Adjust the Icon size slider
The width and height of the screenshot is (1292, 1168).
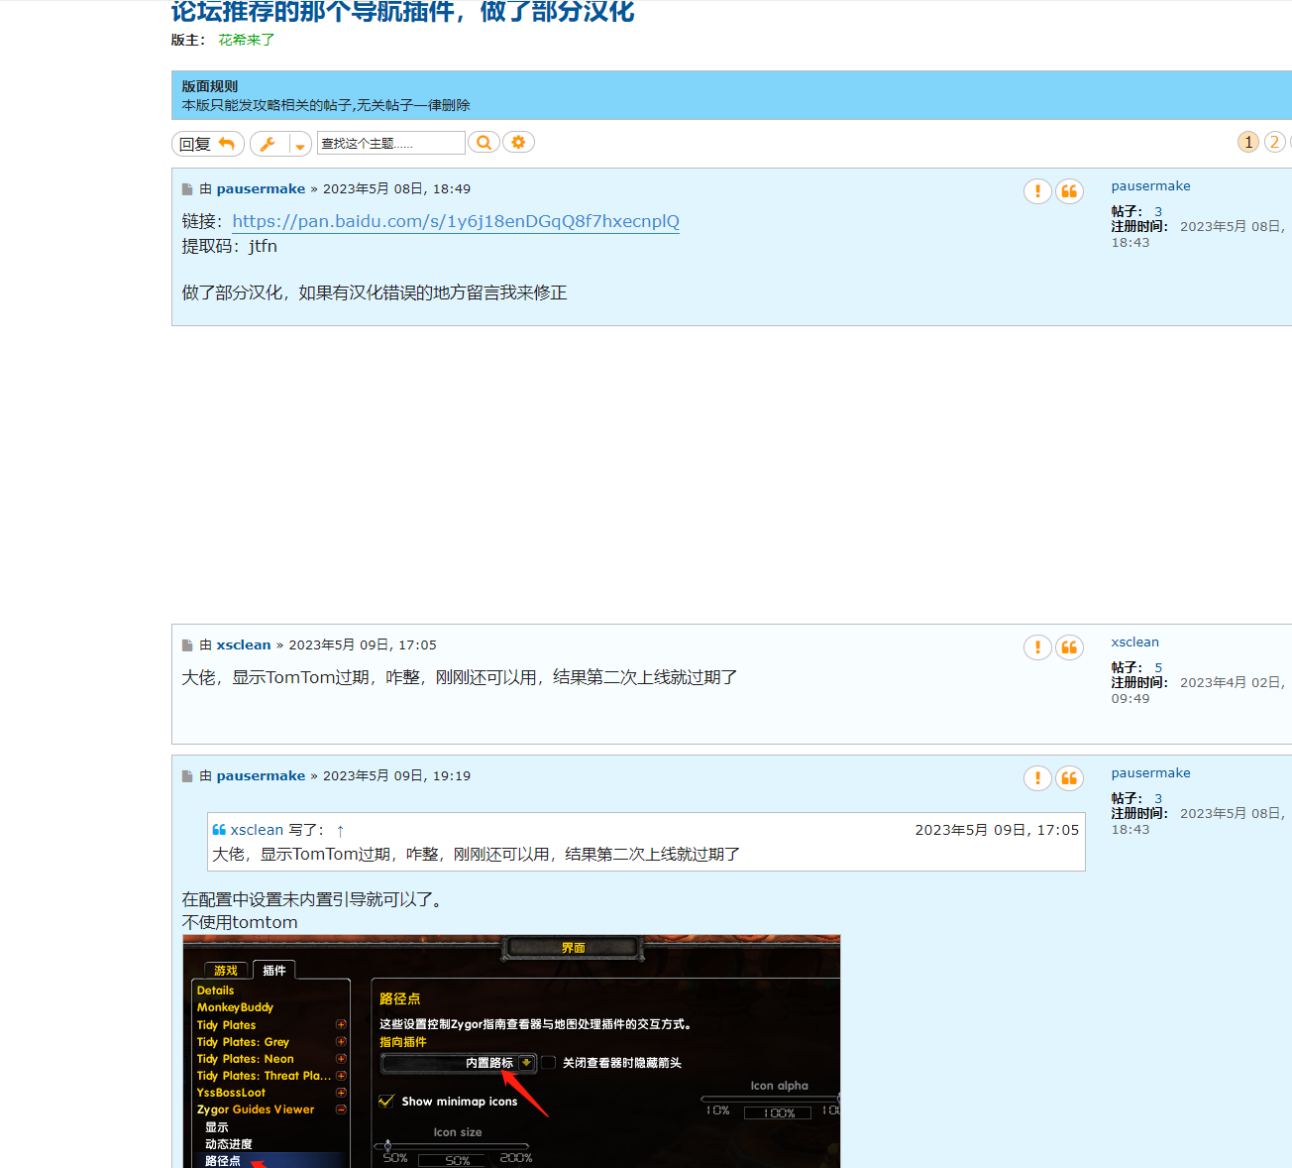[387, 1146]
